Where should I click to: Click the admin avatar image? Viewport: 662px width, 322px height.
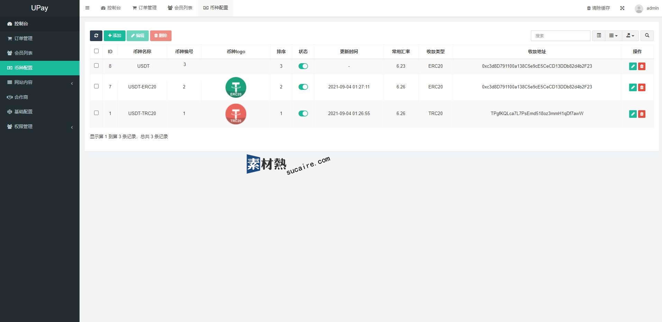[639, 8]
